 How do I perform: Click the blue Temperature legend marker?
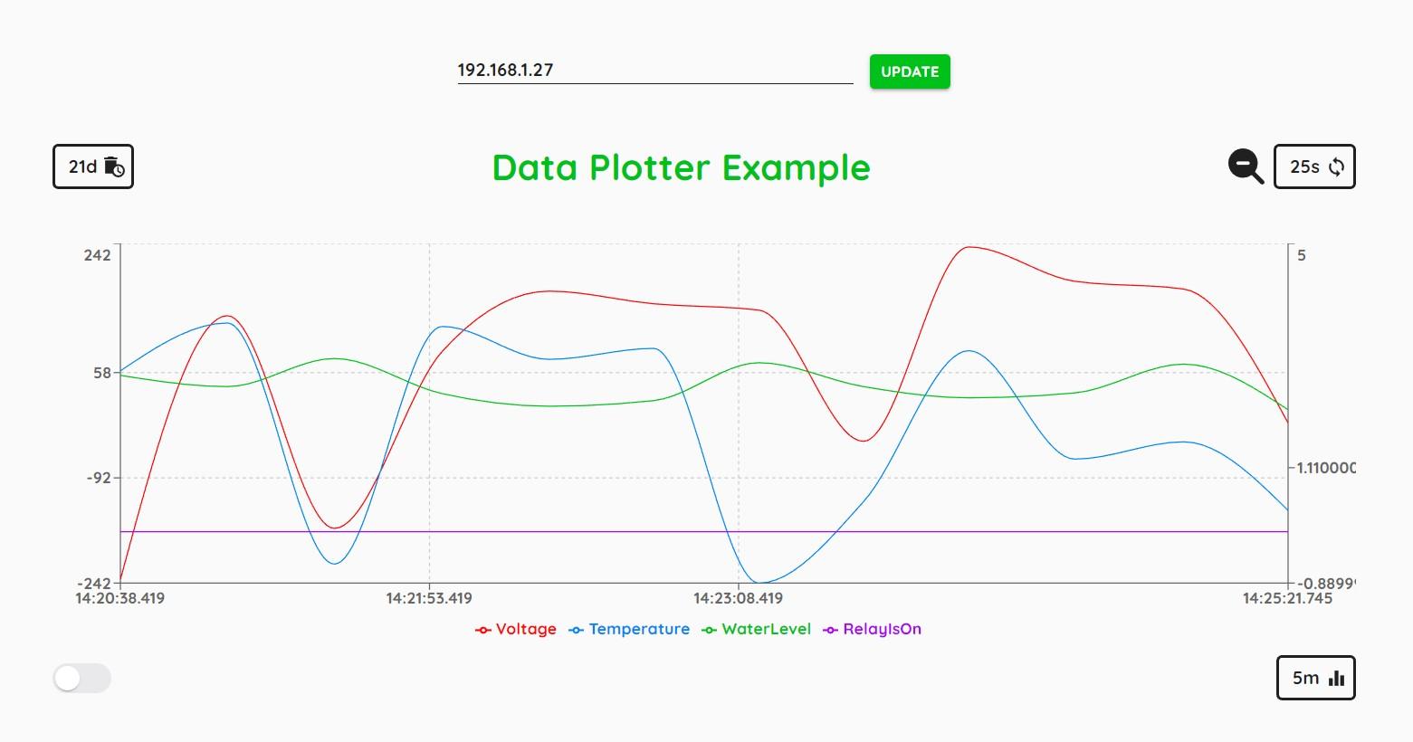[x=576, y=630]
